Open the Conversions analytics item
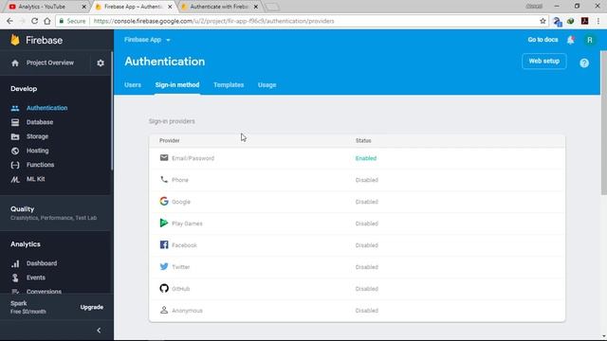Viewport: 607px width, 341px height. pyautogui.click(x=44, y=292)
